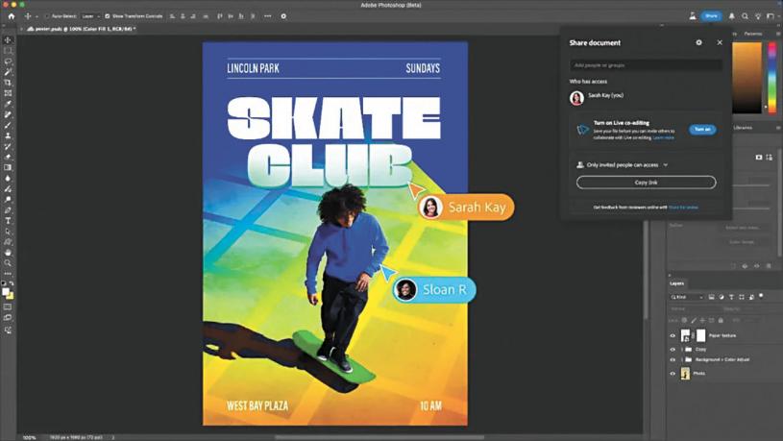Expand the Copy layer group
Image resolution: width=783 pixels, height=441 pixels.
tap(681, 349)
